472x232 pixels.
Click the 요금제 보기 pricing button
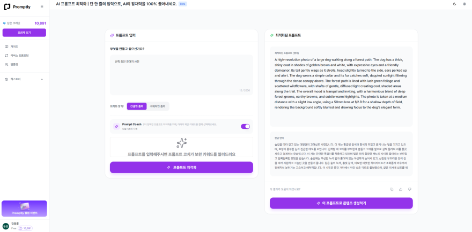click(x=24, y=33)
